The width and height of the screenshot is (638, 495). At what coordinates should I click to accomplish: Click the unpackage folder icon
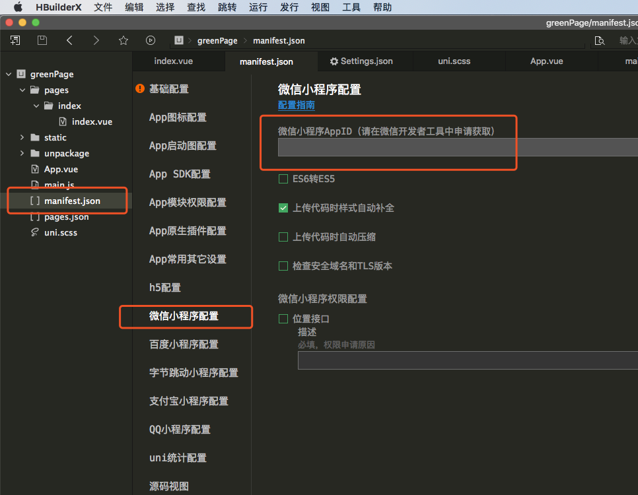click(x=35, y=153)
